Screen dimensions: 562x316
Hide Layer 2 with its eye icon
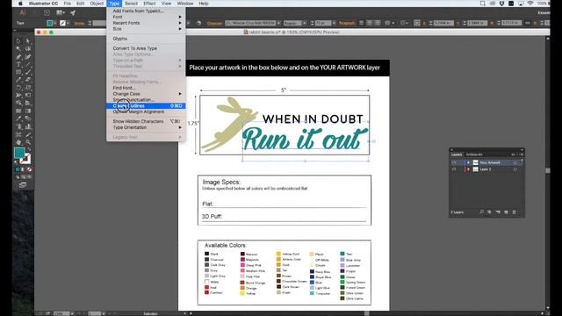point(454,169)
